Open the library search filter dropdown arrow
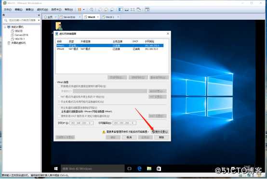 39,20
